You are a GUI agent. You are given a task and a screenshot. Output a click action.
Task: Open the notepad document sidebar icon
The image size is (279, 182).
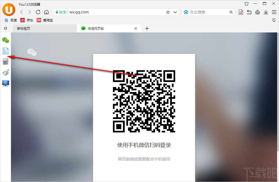click(x=6, y=51)
